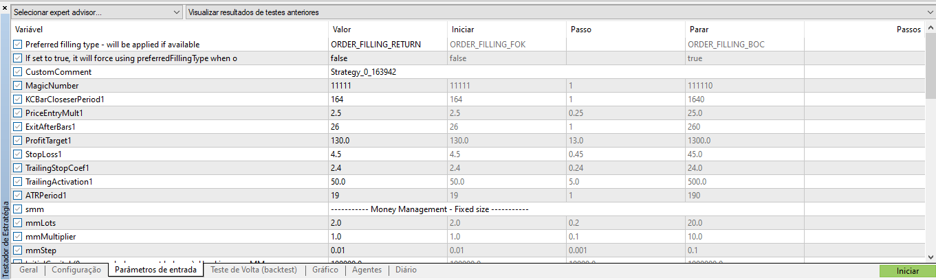Image resolution: width=936 pixels, height=280 pixels.
Task: Open the Teste de Volta (backtest) tab
Action: click(254, 270)
